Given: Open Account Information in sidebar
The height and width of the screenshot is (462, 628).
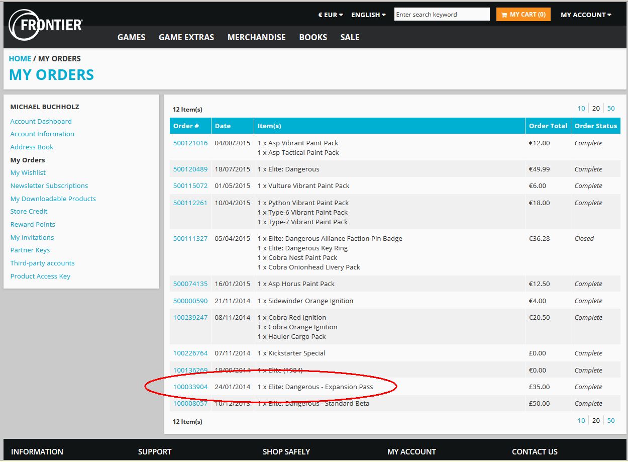Looking at the screenshot, I should [x=42, y=134].
